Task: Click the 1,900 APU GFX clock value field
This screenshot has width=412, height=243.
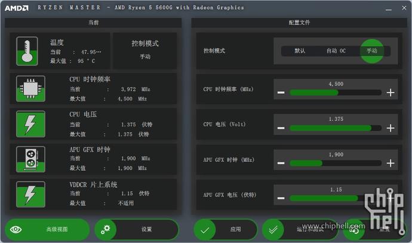Action: click(336, 155)
